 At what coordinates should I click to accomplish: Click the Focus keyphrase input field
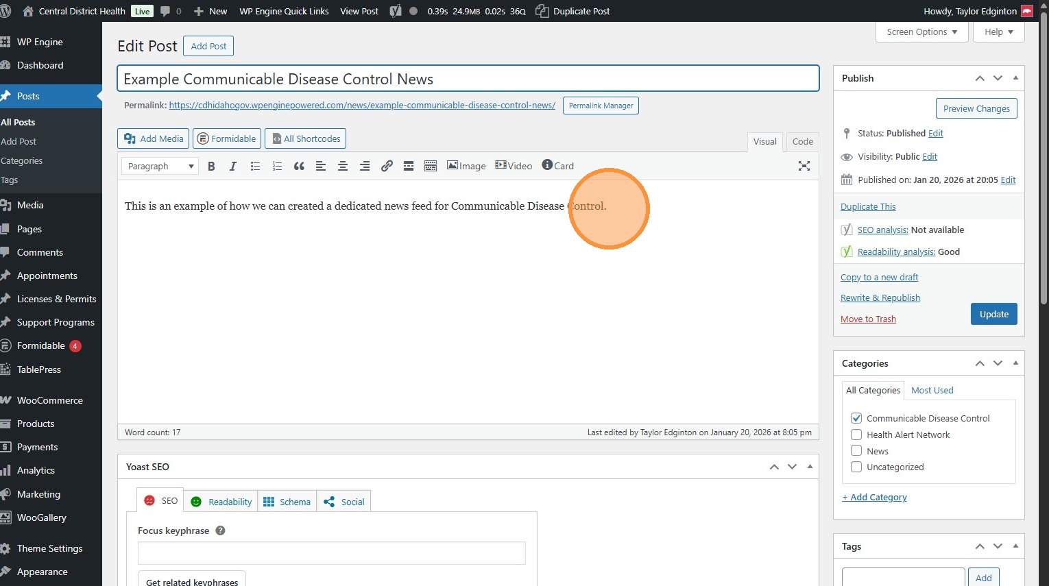pyautogui.click(x=332, y=553)
